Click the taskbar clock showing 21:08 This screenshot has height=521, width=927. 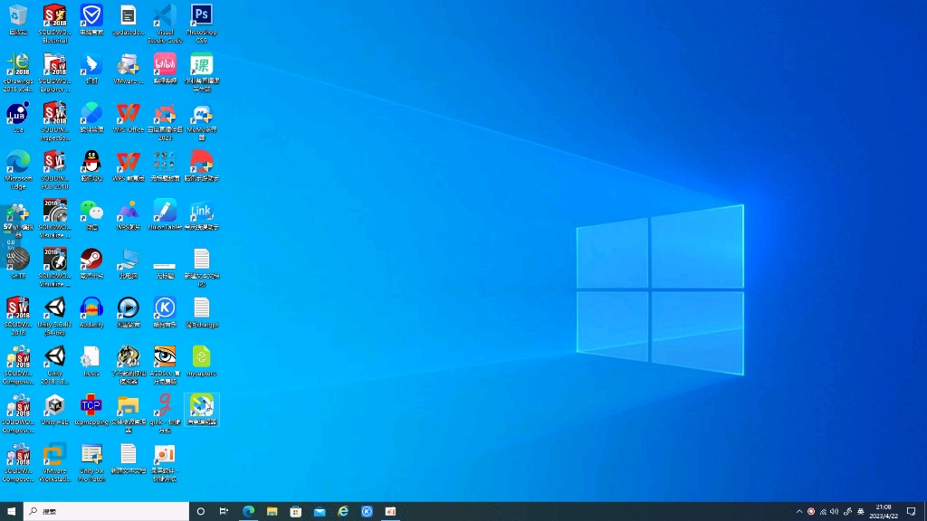tap(883, 511)
